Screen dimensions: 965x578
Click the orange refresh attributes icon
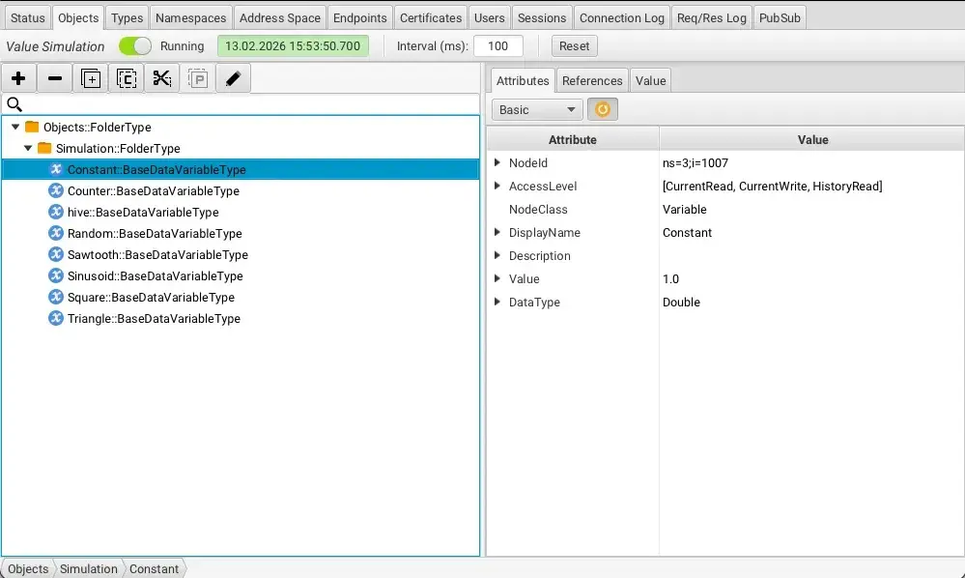pos(603,109)
